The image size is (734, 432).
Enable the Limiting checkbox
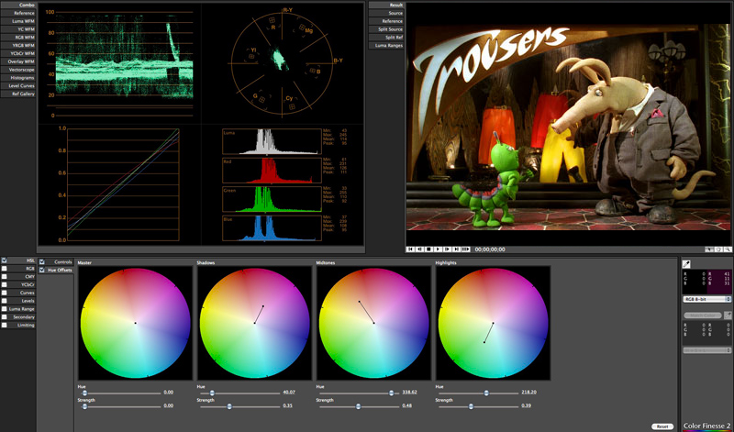click(x=5, y=325)
